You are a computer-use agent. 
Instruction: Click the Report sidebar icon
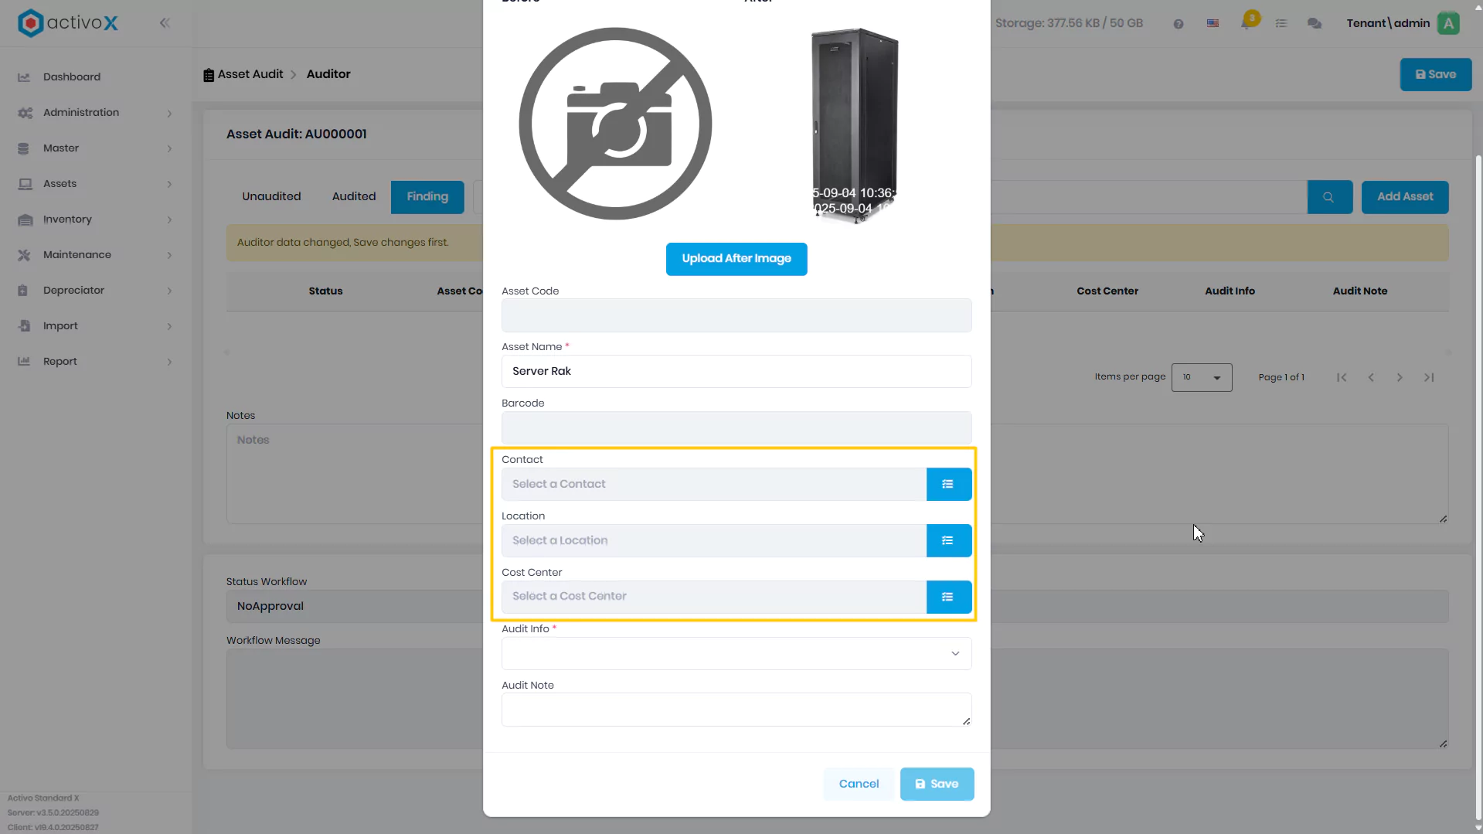24,362
